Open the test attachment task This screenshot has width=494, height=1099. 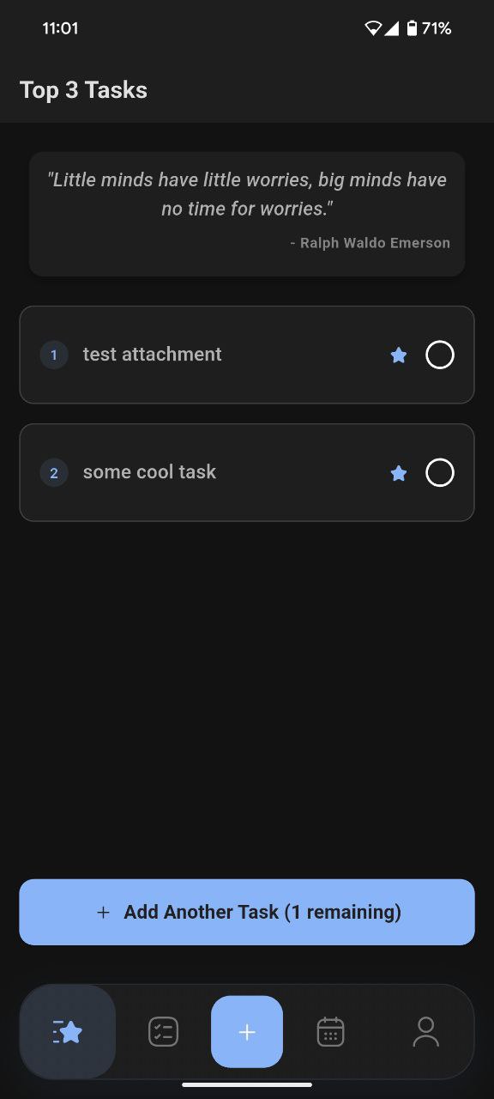tap(247, 355)
